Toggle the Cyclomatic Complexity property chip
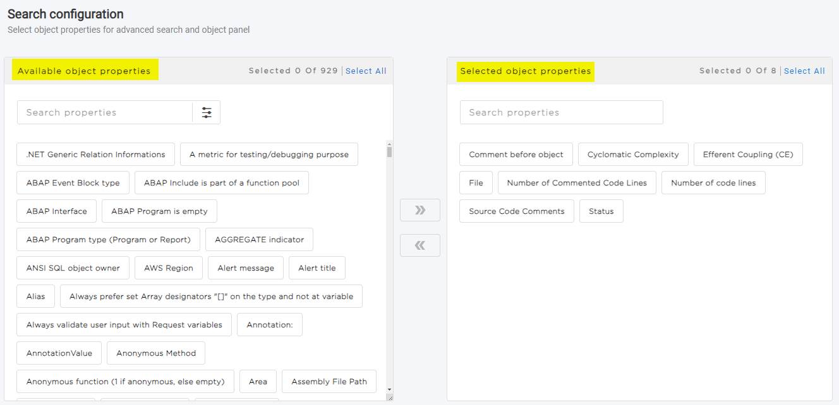Screen dimensions: 839x405 coord(632,155)
